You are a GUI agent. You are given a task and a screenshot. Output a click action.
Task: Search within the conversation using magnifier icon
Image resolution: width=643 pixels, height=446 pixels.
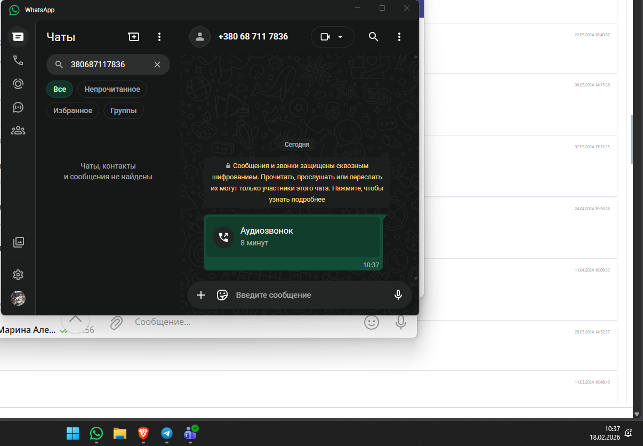(x=374, y=37)
